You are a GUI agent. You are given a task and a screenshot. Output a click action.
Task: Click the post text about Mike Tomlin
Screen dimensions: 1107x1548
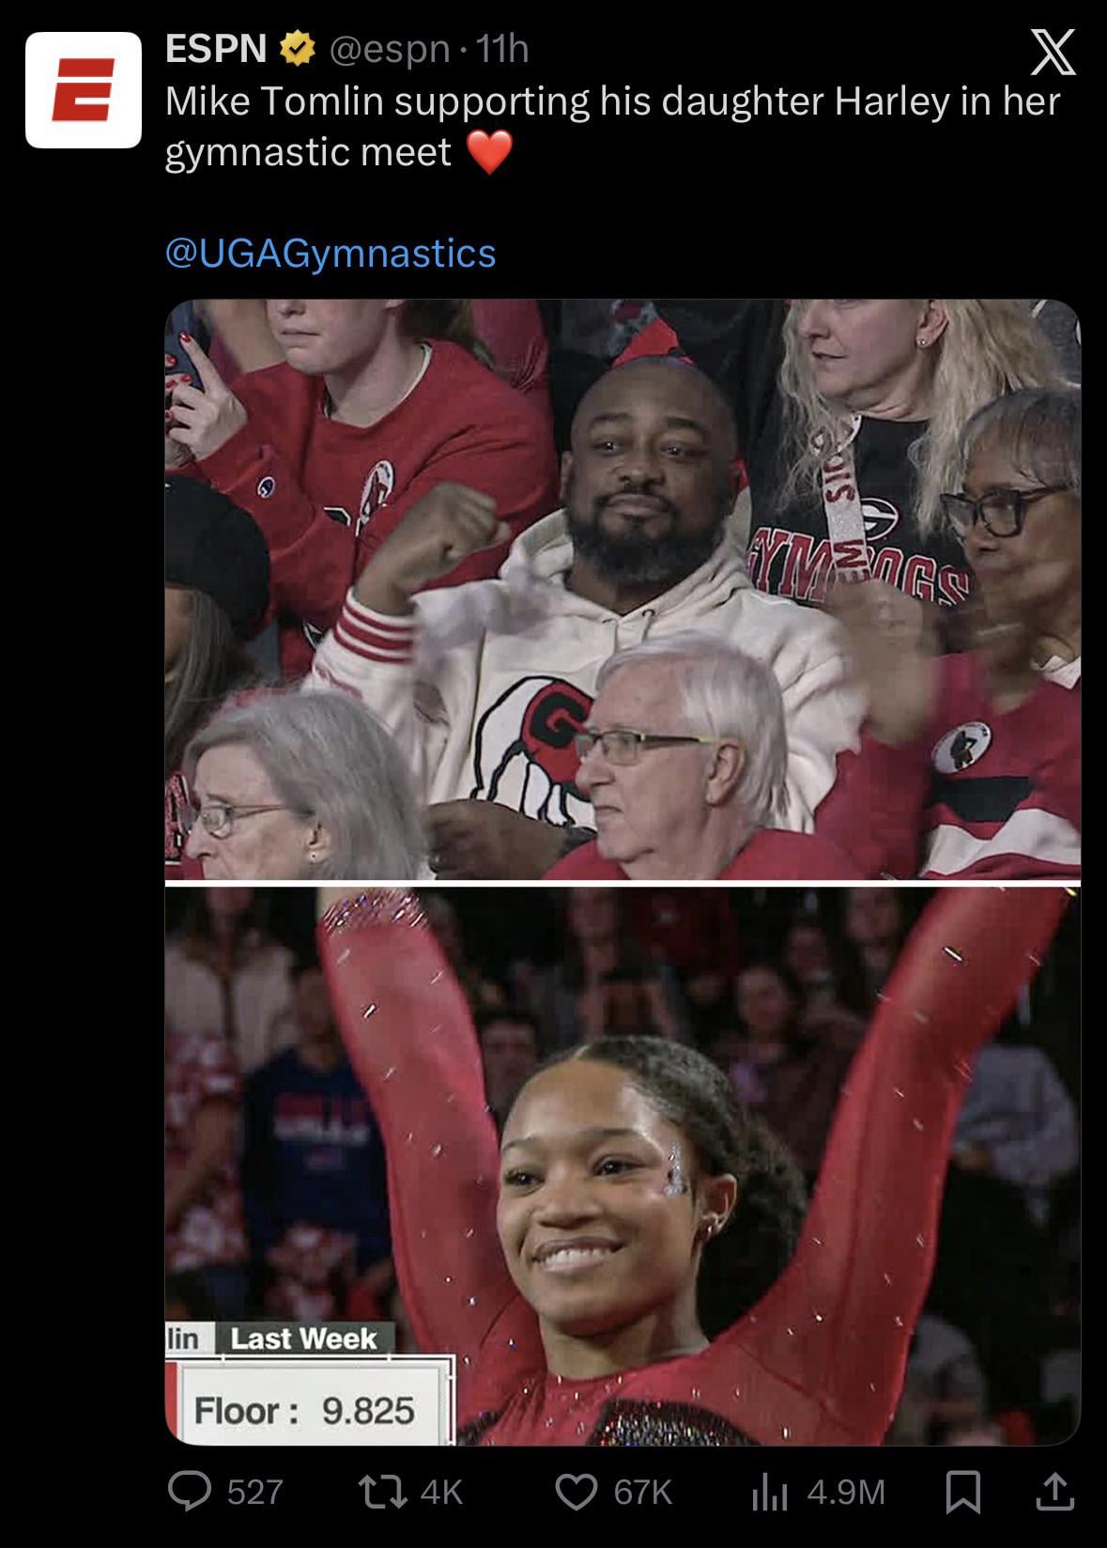pos(612,126)
